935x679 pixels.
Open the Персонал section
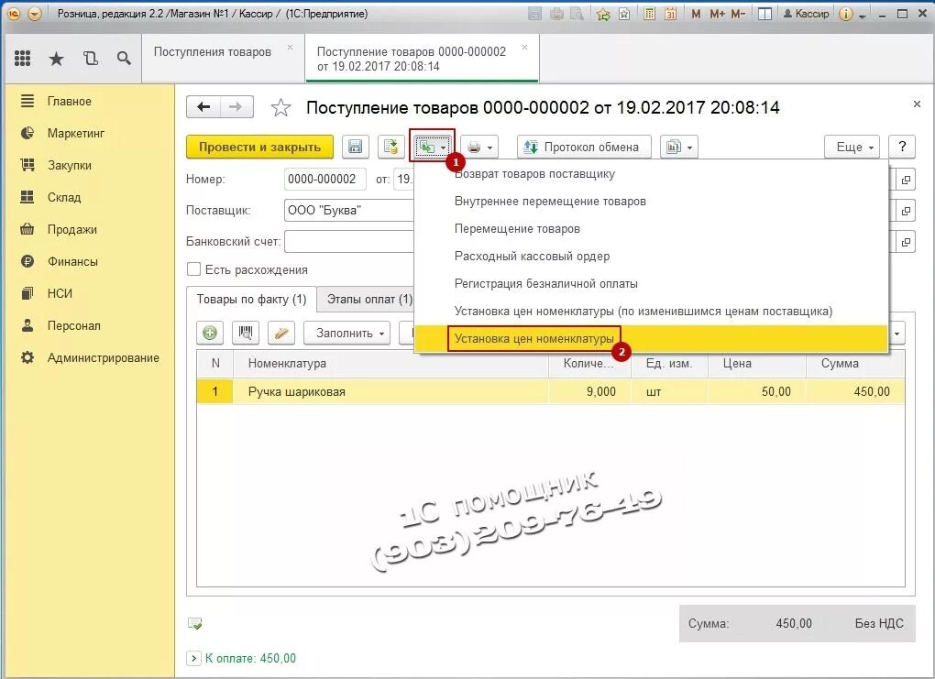coord(74,326)
